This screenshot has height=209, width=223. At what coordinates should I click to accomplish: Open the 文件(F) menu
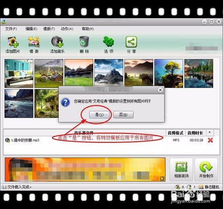pos(11,29)
